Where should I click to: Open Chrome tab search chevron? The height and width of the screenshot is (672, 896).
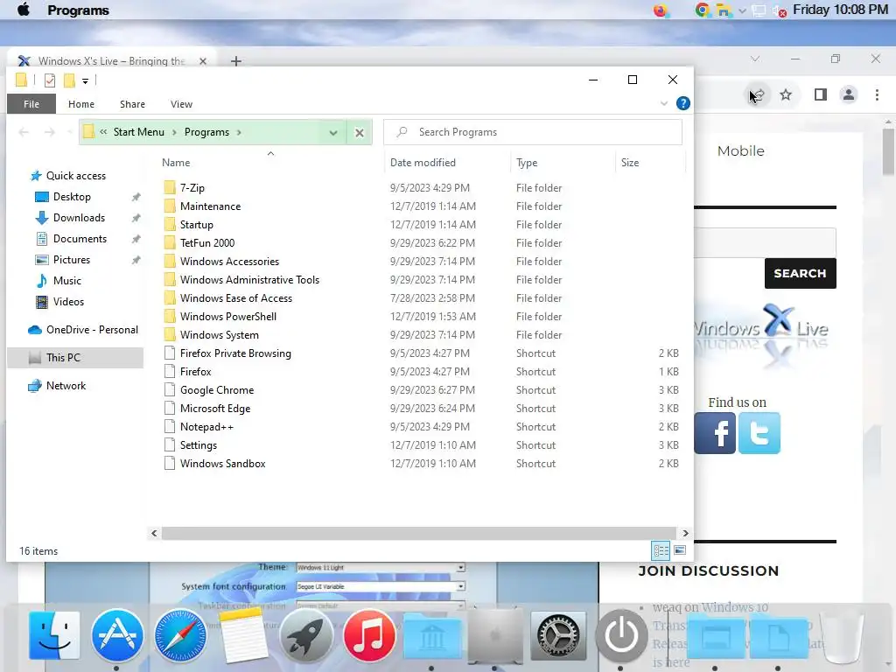755,59
